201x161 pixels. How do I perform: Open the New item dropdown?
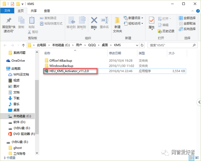[133, 18]
